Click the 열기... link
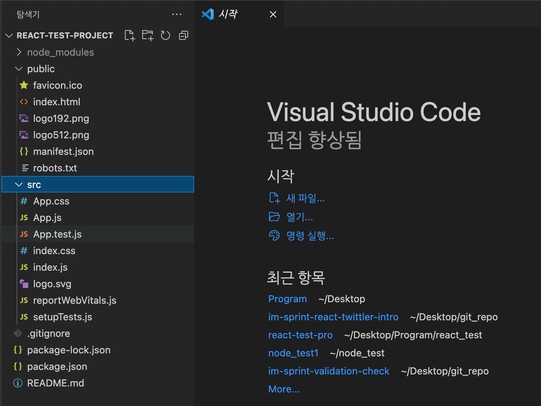Viewport: 541px width, 406px height. click(x=299, y=217)
